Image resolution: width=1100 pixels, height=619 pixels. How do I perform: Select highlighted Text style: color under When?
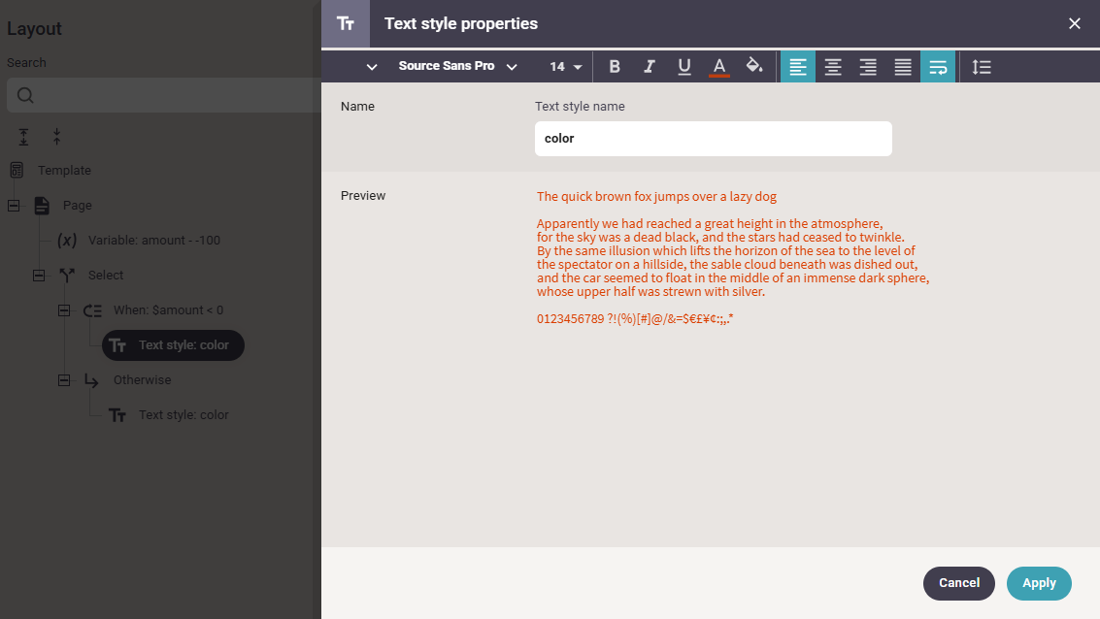pos(173,345)
